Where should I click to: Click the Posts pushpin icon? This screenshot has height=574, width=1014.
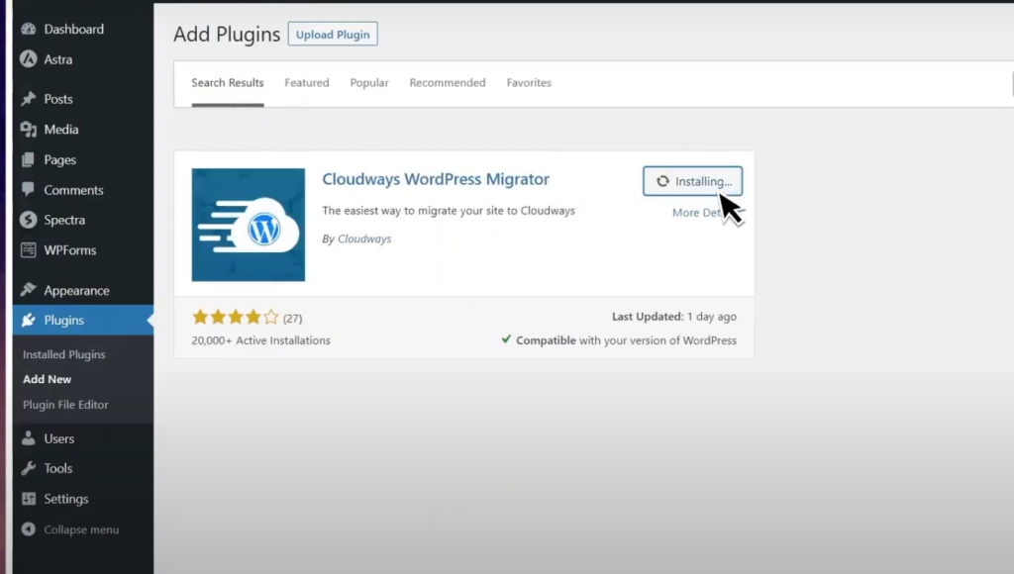pos(29,99)
